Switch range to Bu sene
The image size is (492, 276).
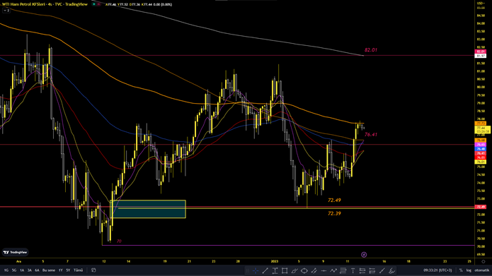tap(49, 270)
